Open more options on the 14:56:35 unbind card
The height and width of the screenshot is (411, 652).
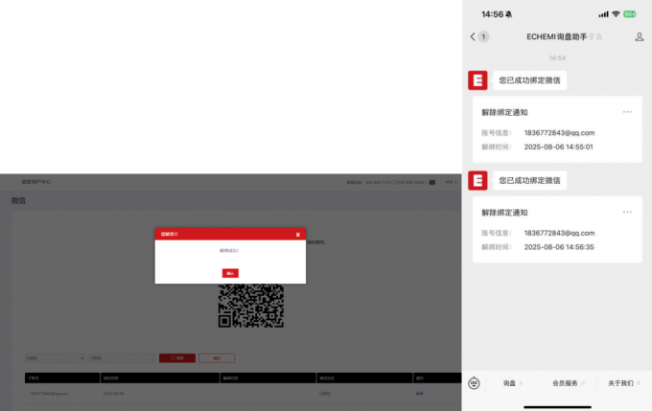point(627,212)
